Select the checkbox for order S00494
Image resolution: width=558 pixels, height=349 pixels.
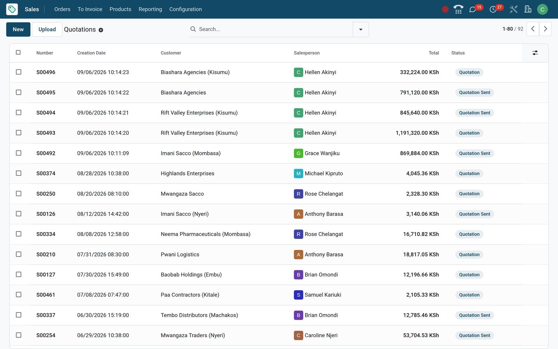[18, 112]
